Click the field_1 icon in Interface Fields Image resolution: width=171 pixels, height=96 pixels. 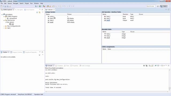pos(105,17)
